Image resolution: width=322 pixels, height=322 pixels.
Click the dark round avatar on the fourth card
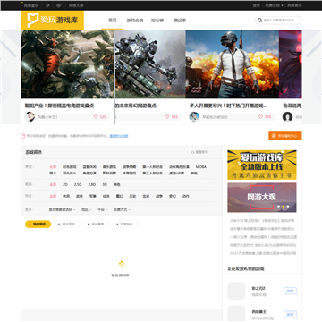(x=287, y=117)
